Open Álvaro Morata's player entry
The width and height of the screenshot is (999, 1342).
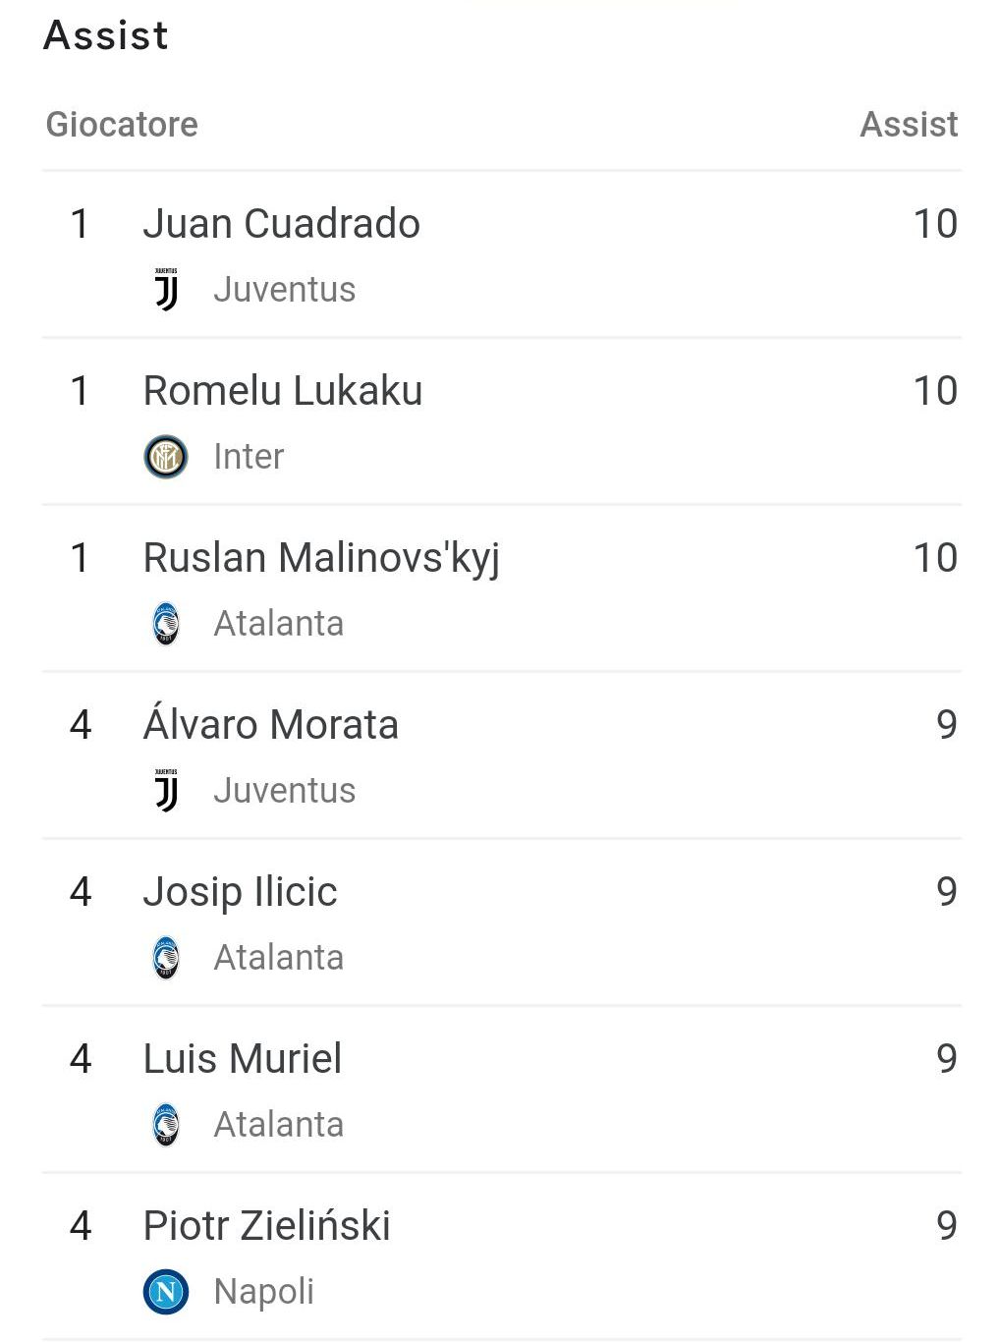pos(270,725)
